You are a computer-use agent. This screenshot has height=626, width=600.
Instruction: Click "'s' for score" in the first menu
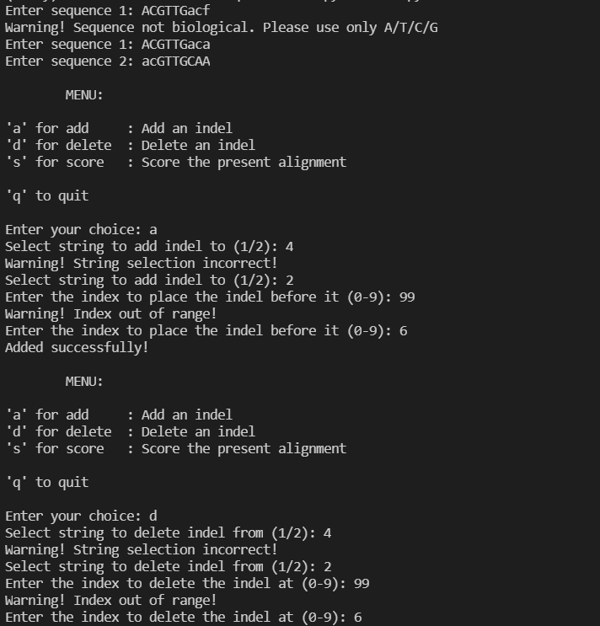tap(55, 163)
